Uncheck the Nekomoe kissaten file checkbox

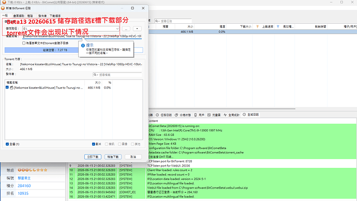pos(7,87)
